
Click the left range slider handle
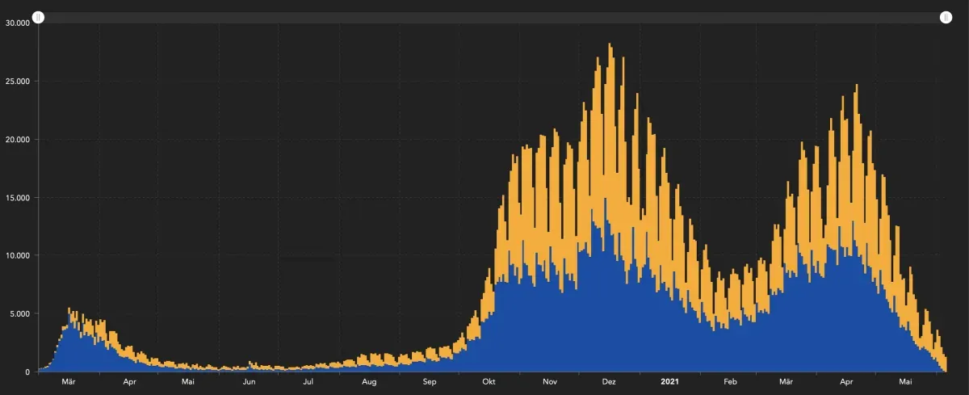click(x=38, y=17)
